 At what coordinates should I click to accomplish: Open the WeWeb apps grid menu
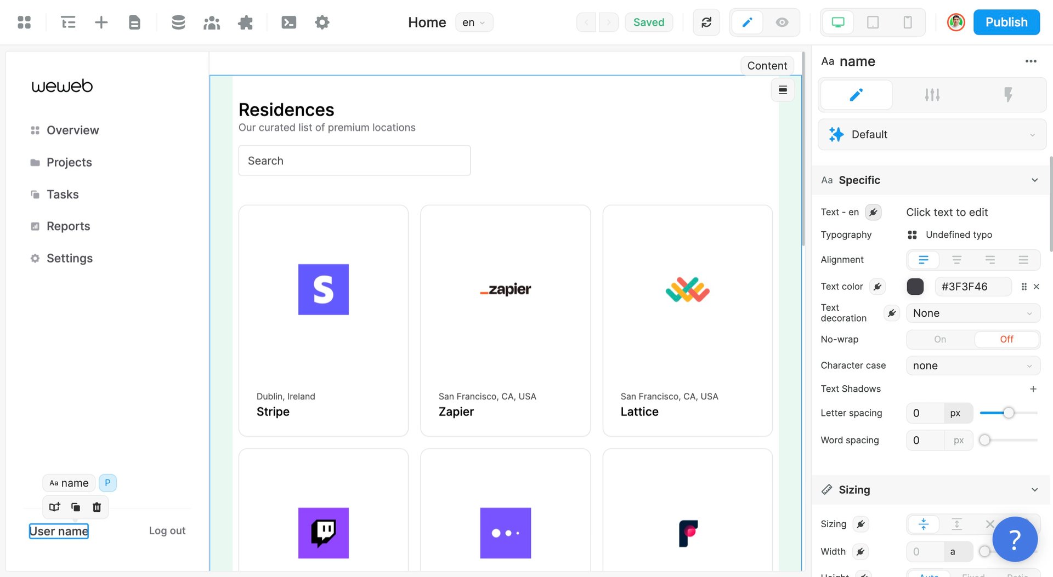pos(24,22)
